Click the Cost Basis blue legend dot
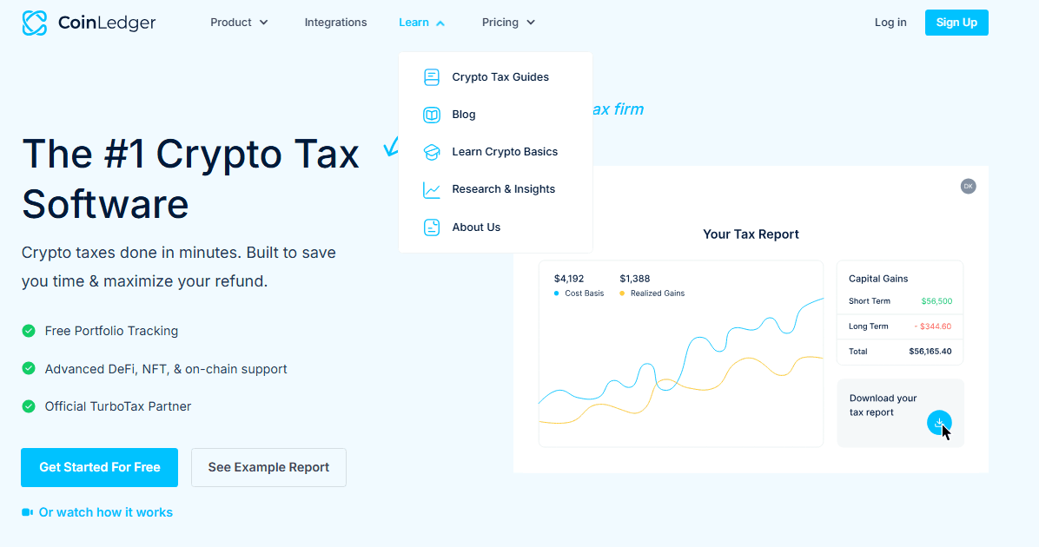 coord(557,293)
